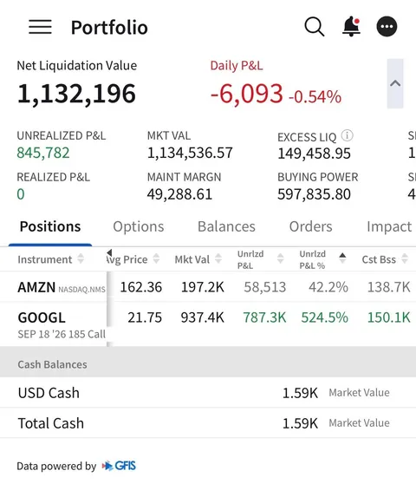Screen dimensions: 416x497
Task: Tap the Excess Liq info icon
Action: click(x=347, y=135)
